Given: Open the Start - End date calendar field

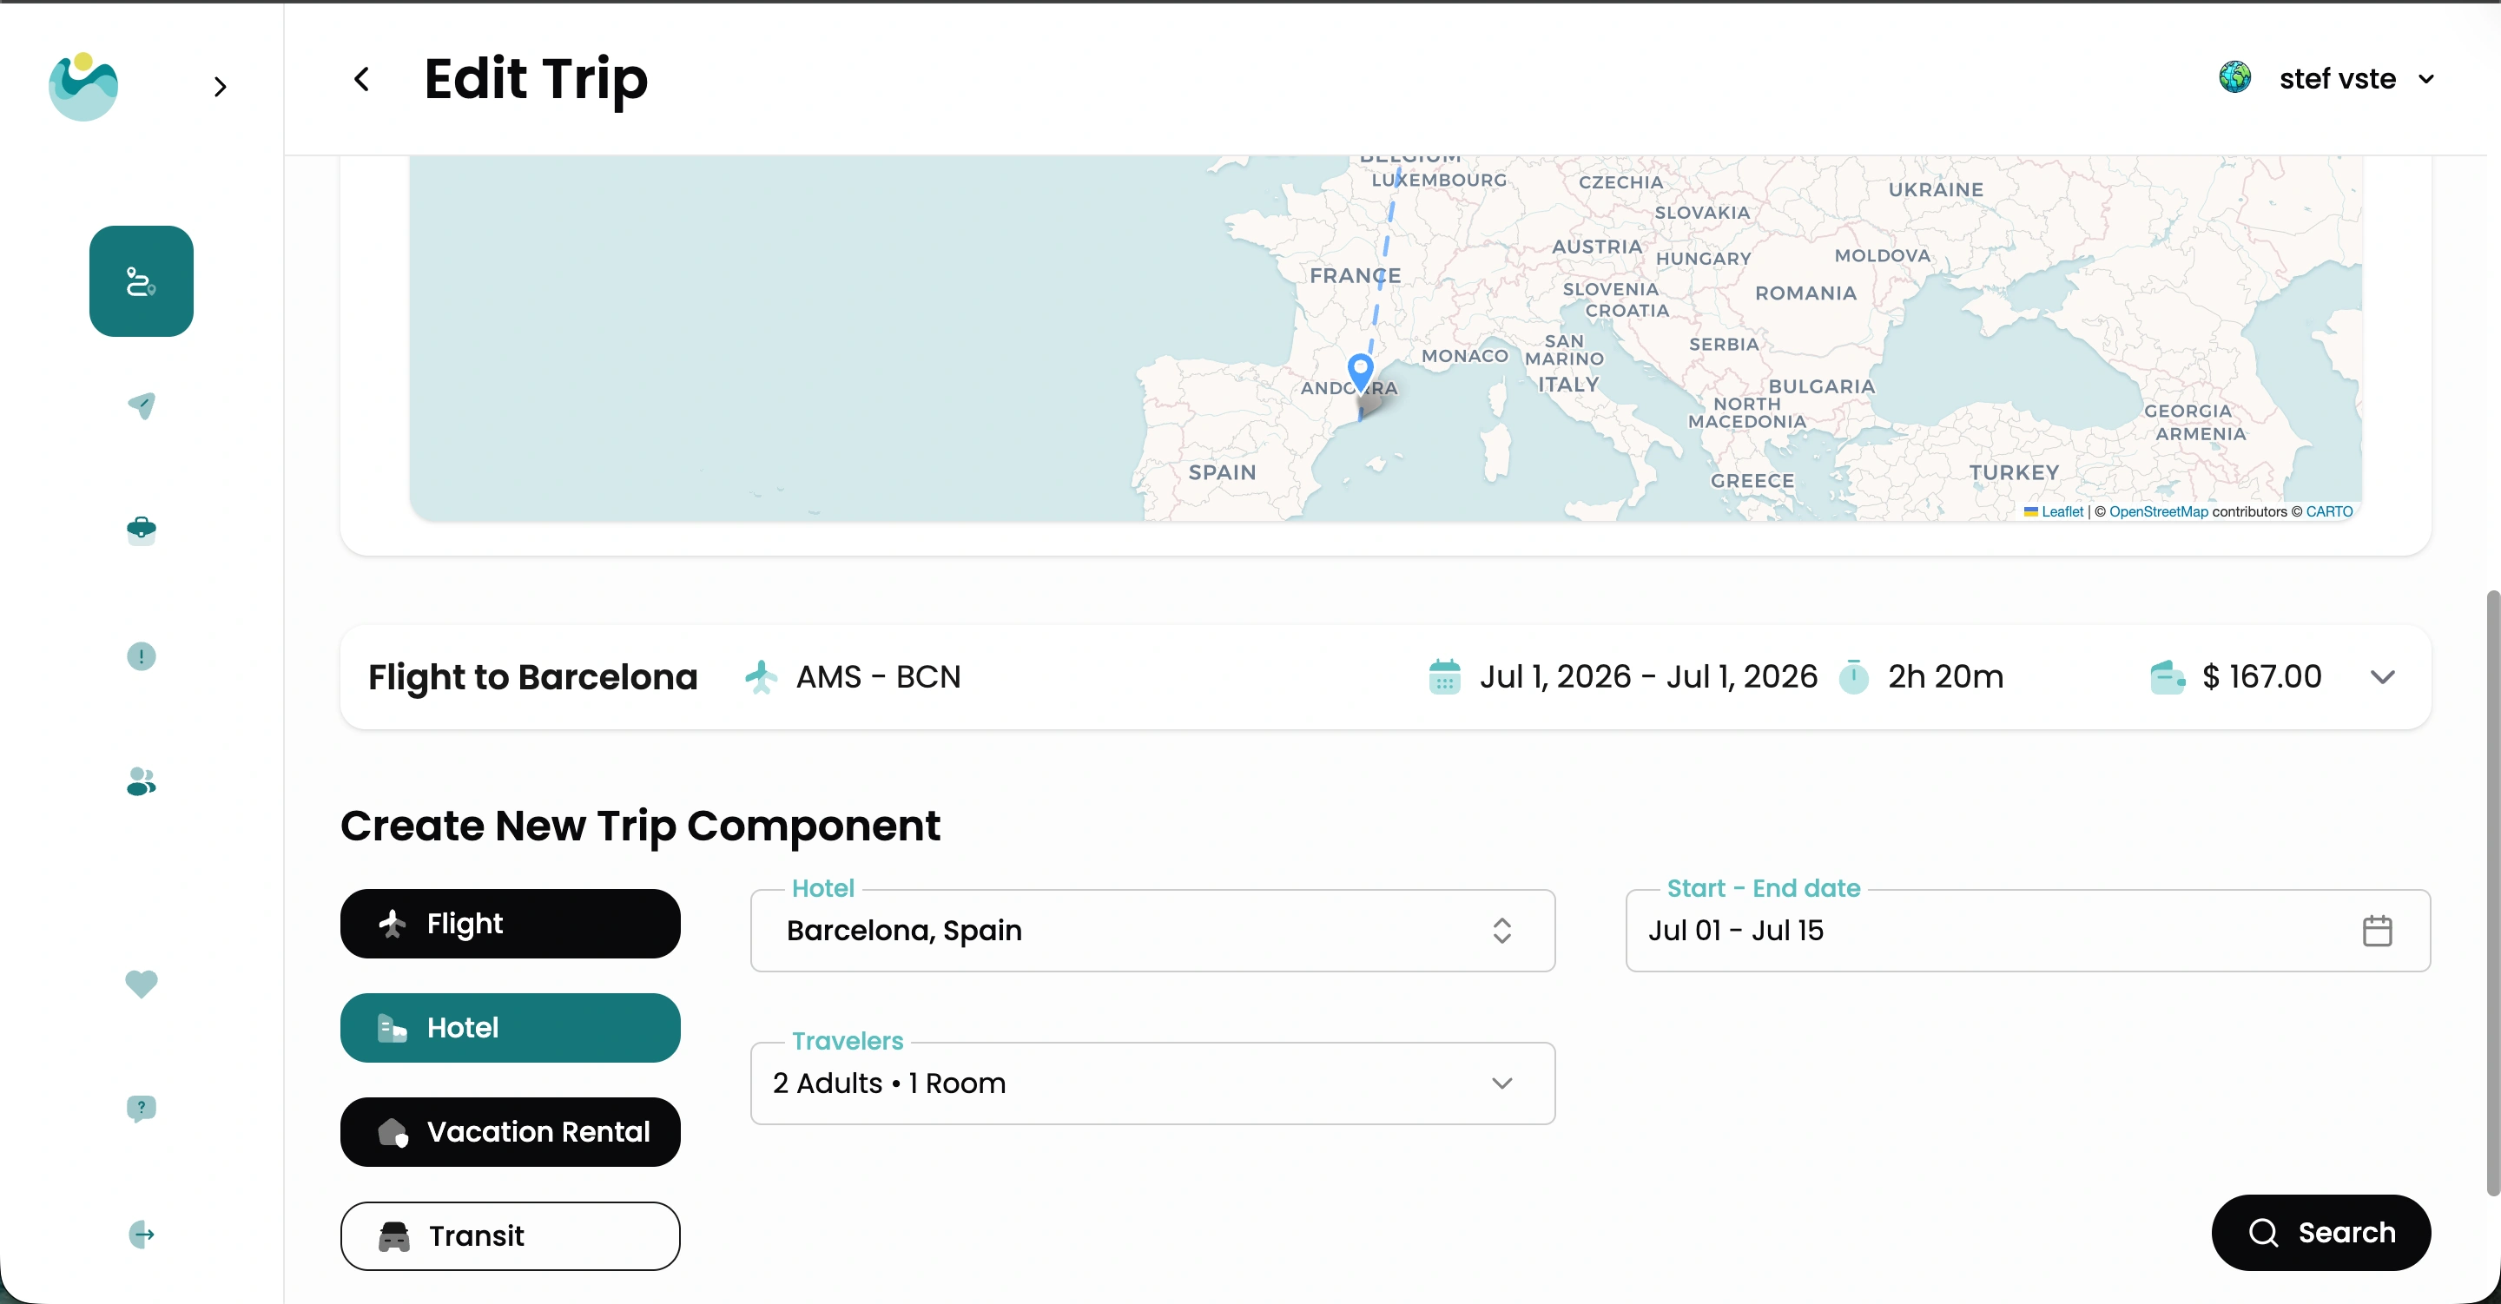Looking at the screenshot, I should [x=2027, y=930].
